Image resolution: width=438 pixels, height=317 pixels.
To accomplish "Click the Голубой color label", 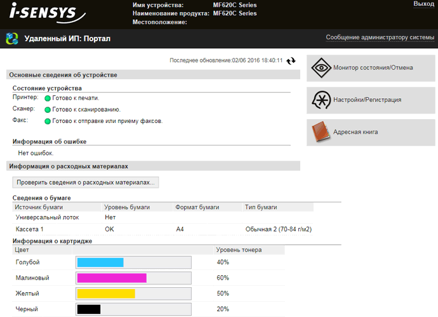I will click(x=28, y=262).
